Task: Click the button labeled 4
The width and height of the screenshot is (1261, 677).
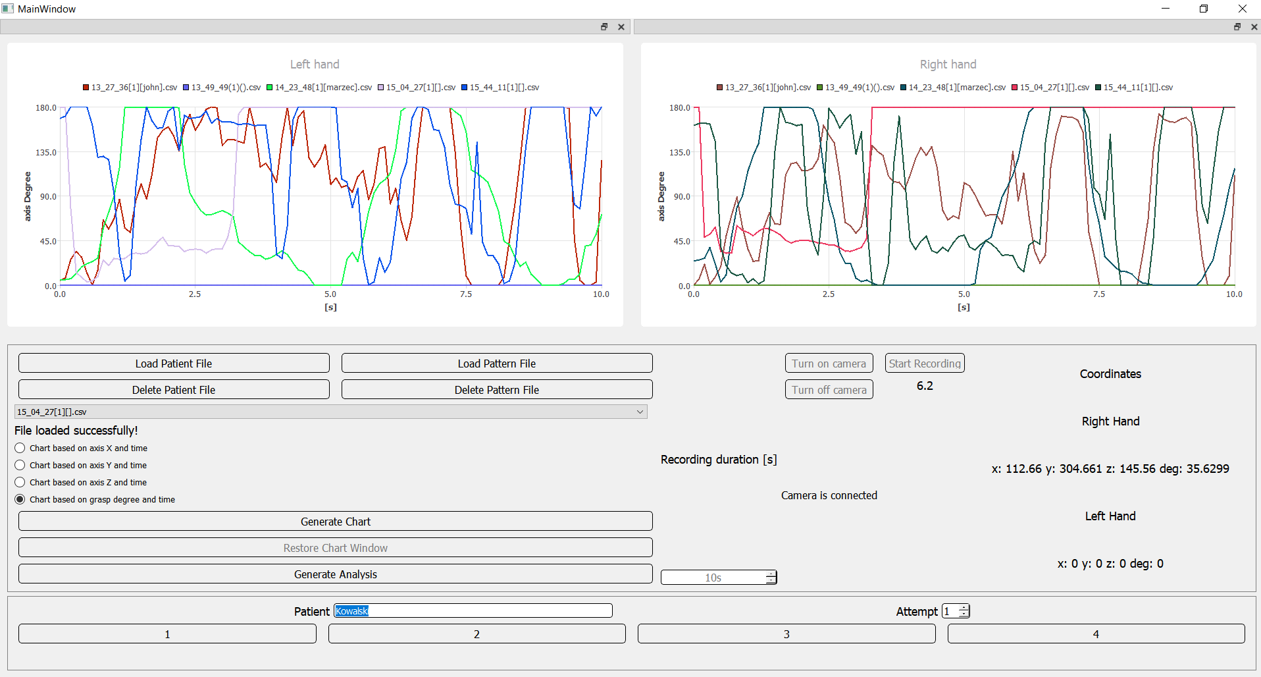Action: (1096, 634)
